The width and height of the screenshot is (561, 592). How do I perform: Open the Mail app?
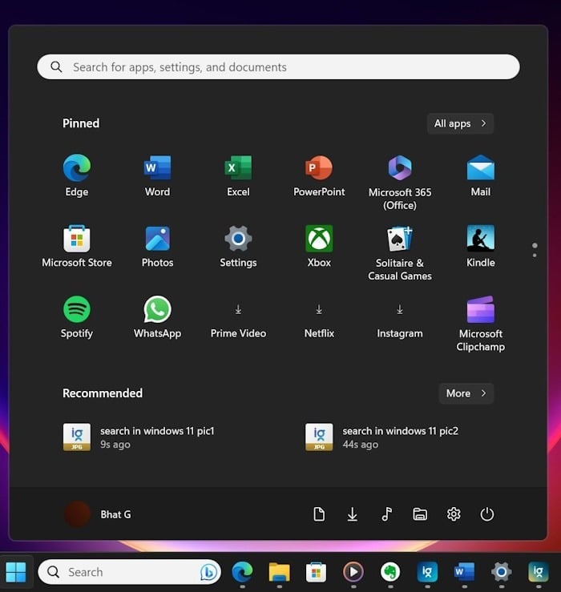click(x=481, y=175)
